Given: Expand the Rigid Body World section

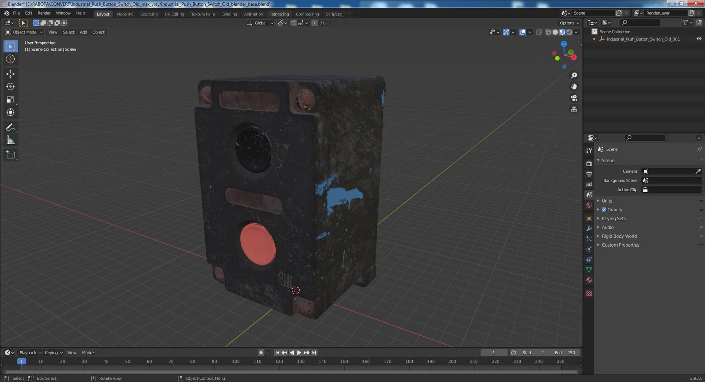Looking at the screenshot, I should tap(619, 236).
